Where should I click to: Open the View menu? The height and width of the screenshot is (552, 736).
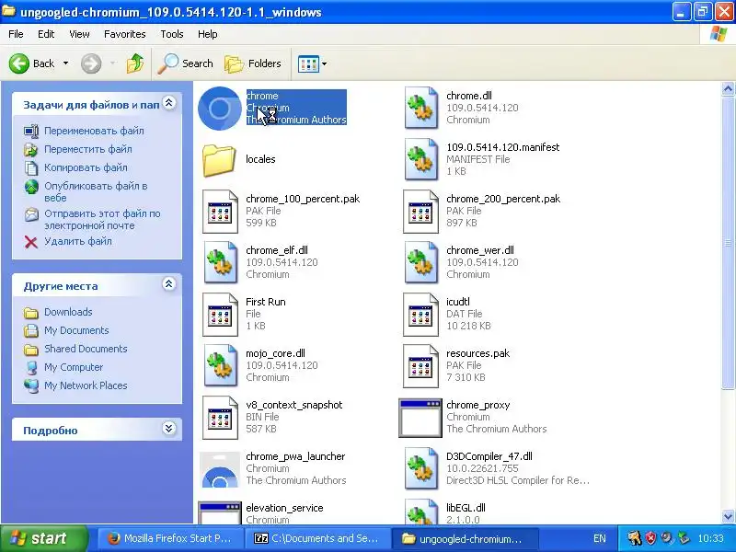pyautogui.click(x=79, y=34)
